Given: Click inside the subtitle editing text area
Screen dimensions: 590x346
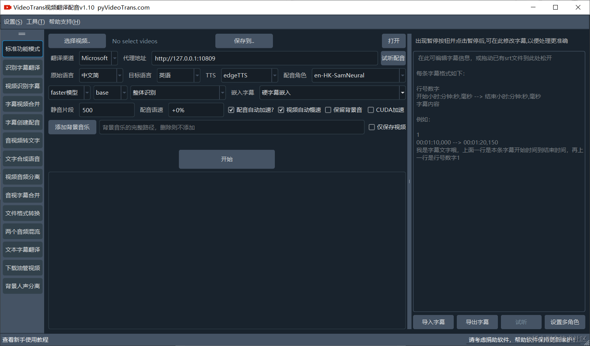Looking at the screenshot, I should tap(499, 181).
